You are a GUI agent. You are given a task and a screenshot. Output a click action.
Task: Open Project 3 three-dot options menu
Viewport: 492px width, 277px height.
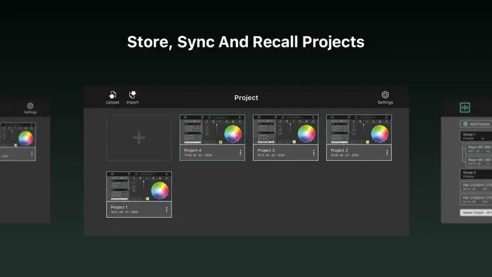(x=313, y=153)
